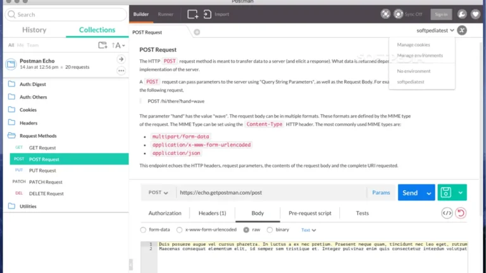This screenshot has height=273, width=486.
Task: Click line 1 in raw body editor
Action: point(313,244)
